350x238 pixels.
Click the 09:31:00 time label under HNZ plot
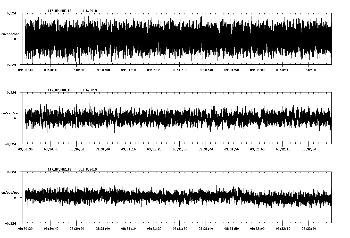click(x=103, y=228)
